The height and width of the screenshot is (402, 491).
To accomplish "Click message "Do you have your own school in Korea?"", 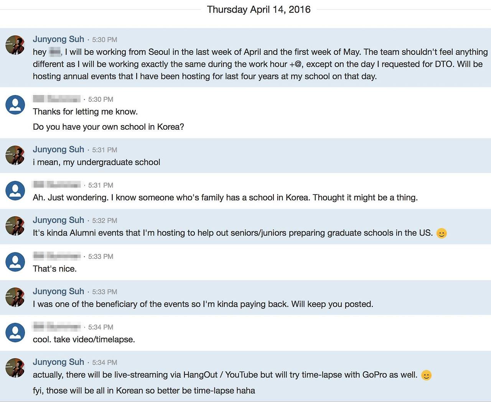I will pyautogui.click(x=109, y=127).
